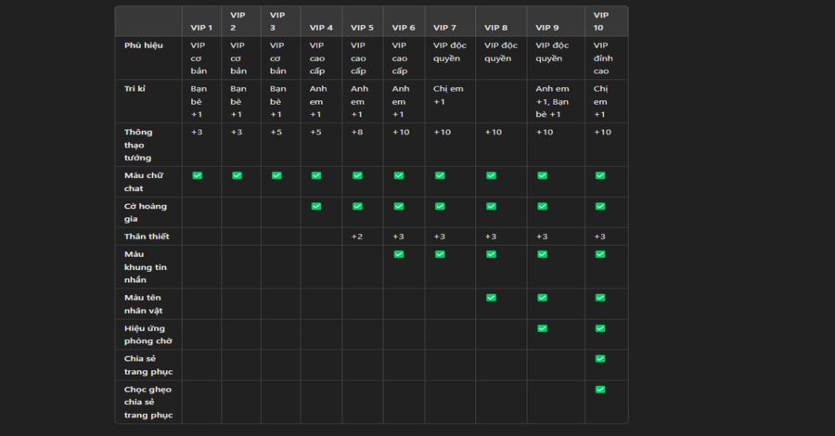Click the Cờ hoàng gia checkmark under VIP 4
The image size is (835, 436).
click(316, 206)
